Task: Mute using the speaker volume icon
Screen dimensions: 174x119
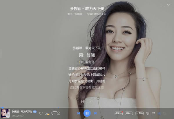Action: click(147, 113)
